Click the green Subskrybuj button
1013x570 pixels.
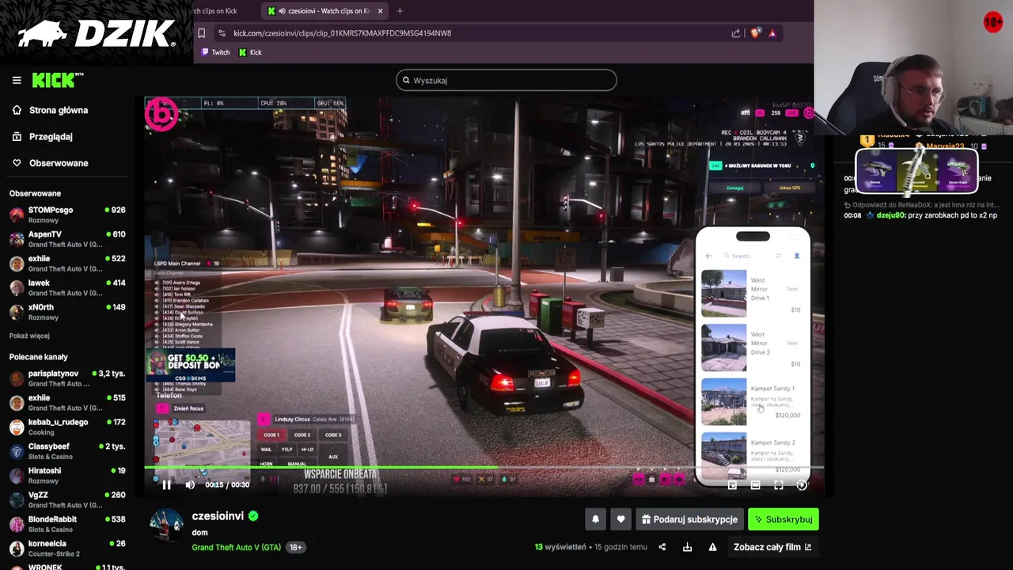(x=783, y=519)
